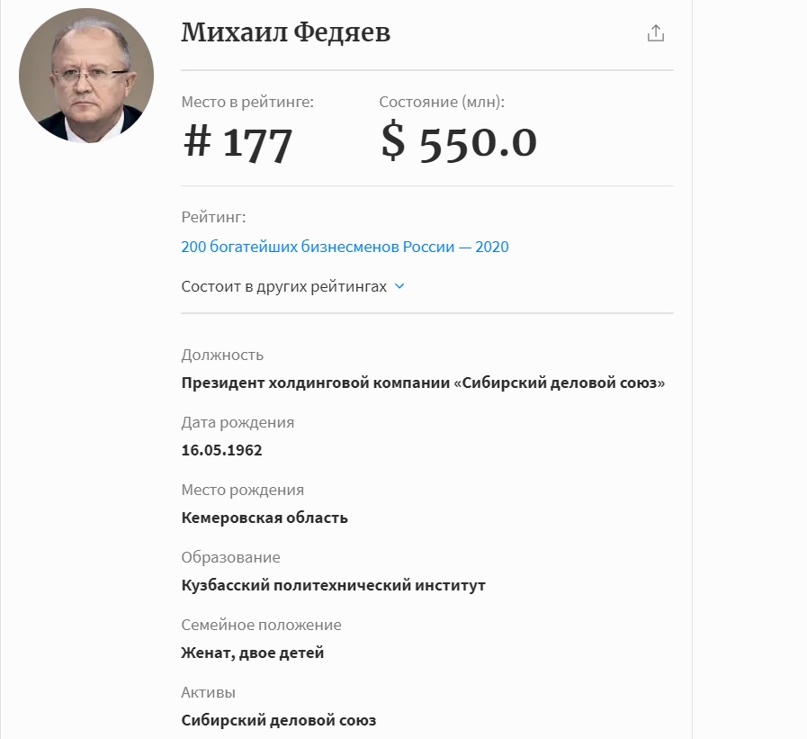Click the fortune value $ 550.0

click(458, 141)
